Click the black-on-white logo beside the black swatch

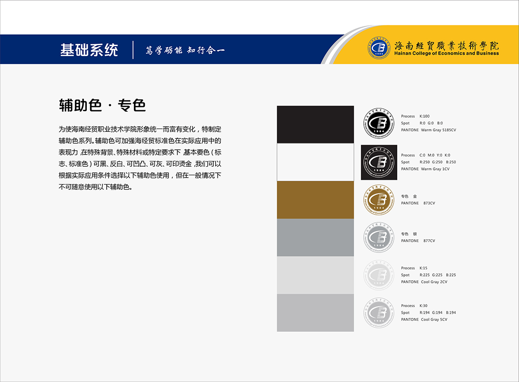coord(379,124)
